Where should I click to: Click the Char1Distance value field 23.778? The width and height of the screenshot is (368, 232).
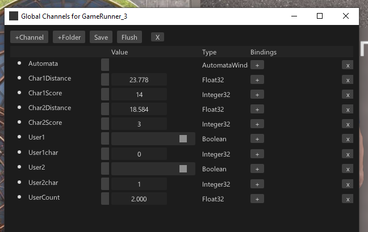(x=139, y=79)
